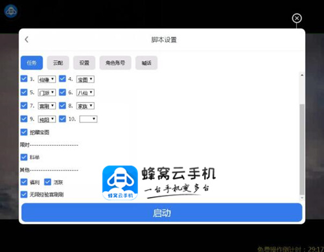324x252 pixels.
Task: Disable the checkbox for task 7
Action: coord(24,106)
